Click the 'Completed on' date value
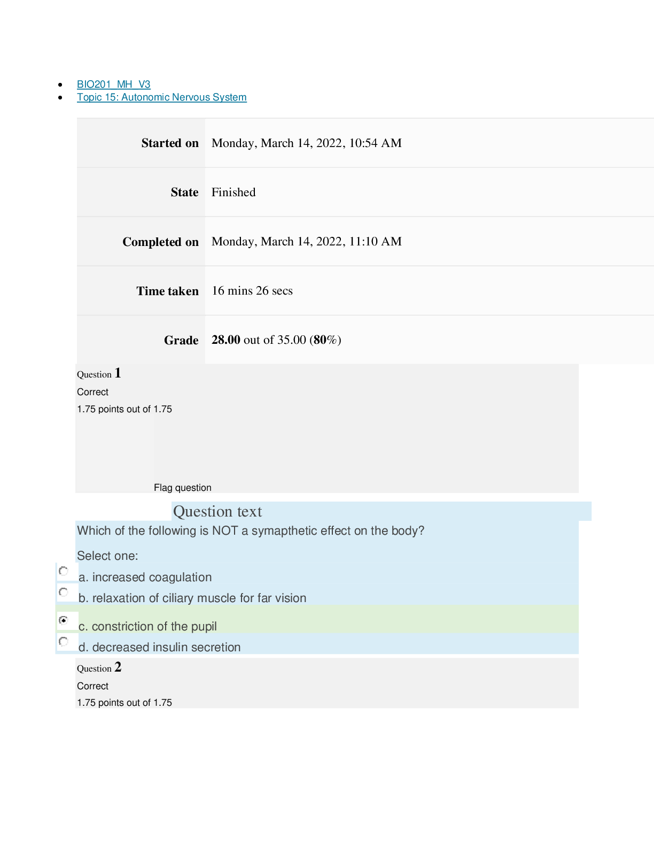This screenshot has height=847, width=654. click(307, 242)
